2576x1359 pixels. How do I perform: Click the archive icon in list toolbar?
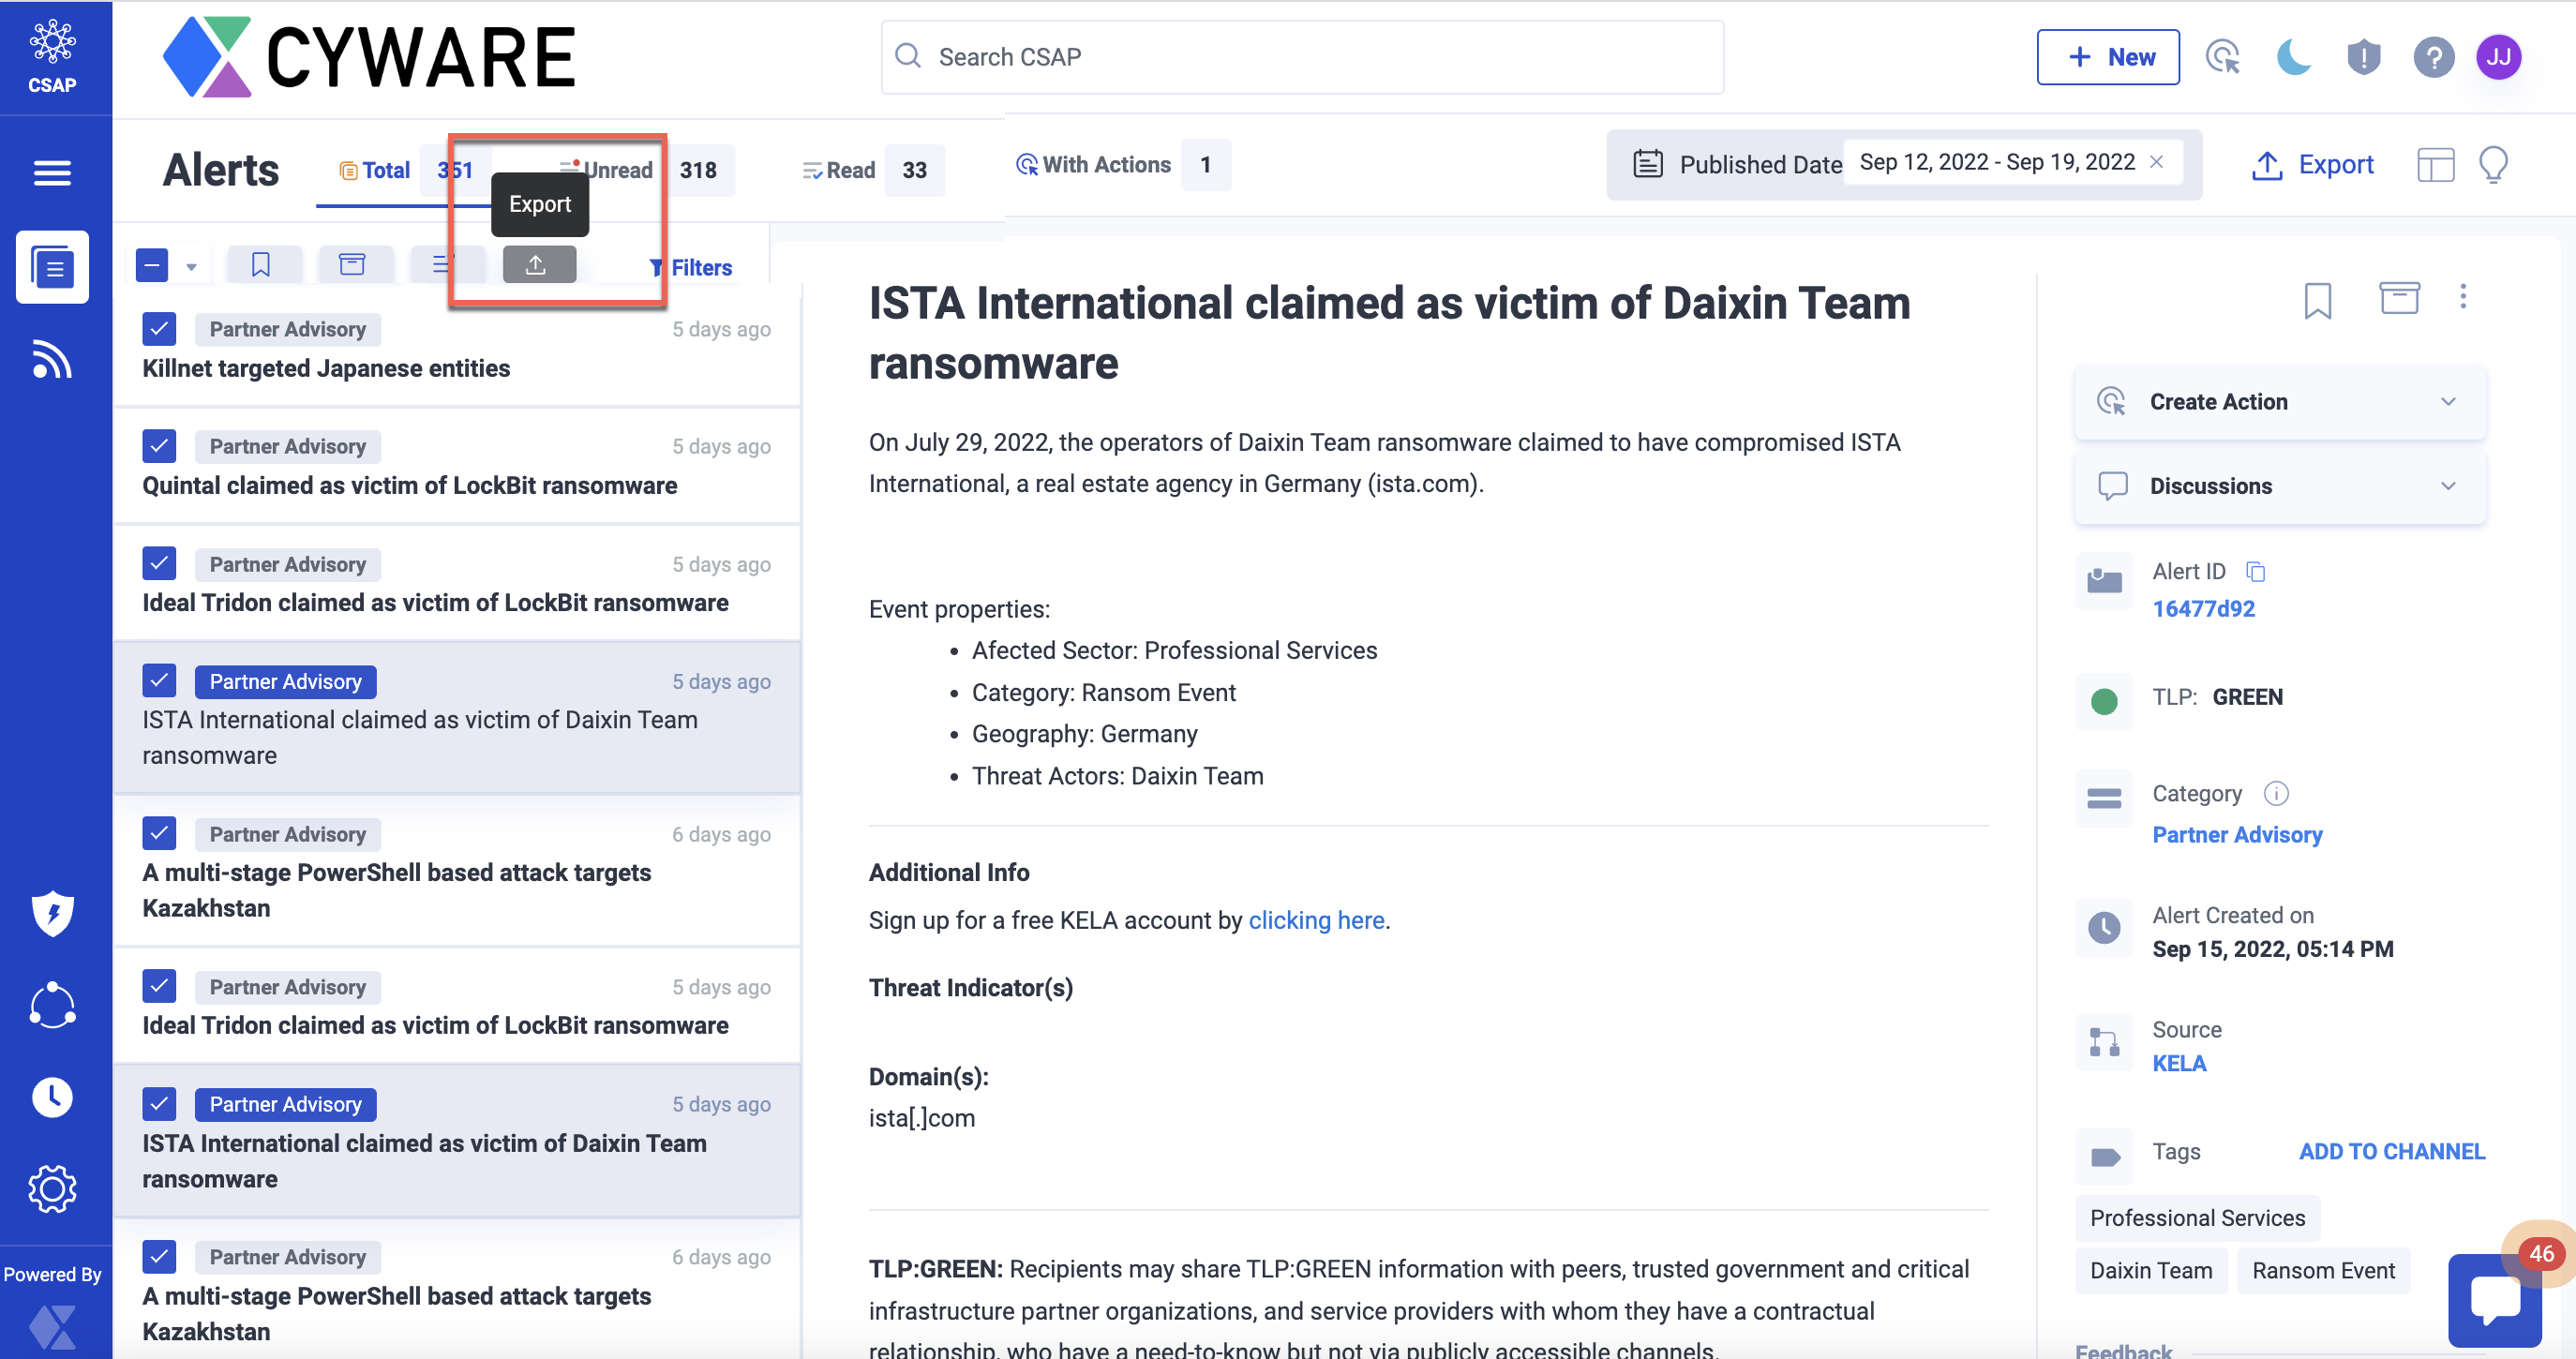(x=352, y=265)
